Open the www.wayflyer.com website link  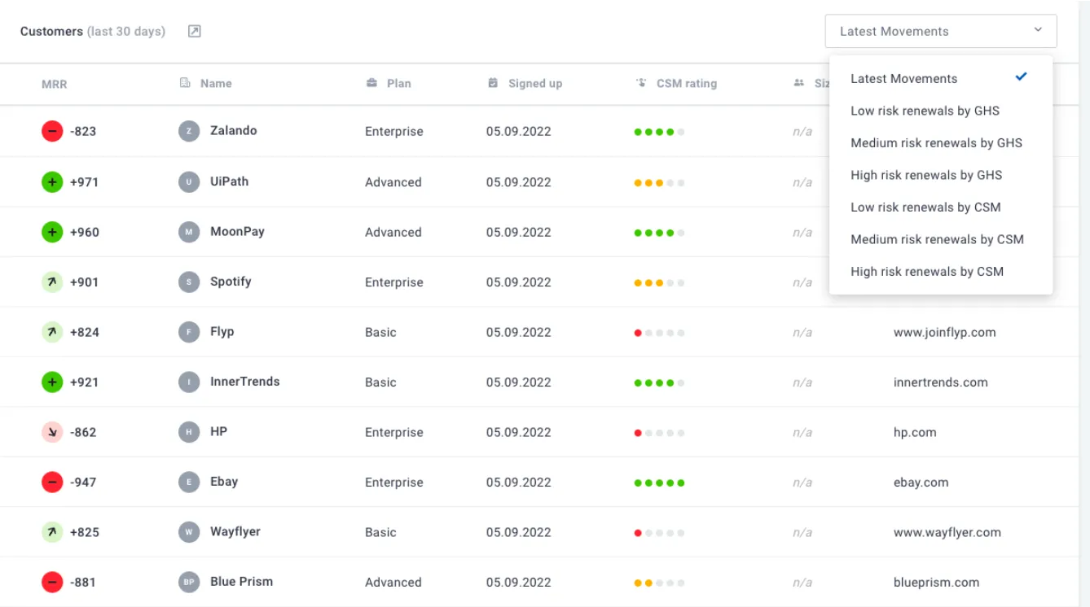947,532
